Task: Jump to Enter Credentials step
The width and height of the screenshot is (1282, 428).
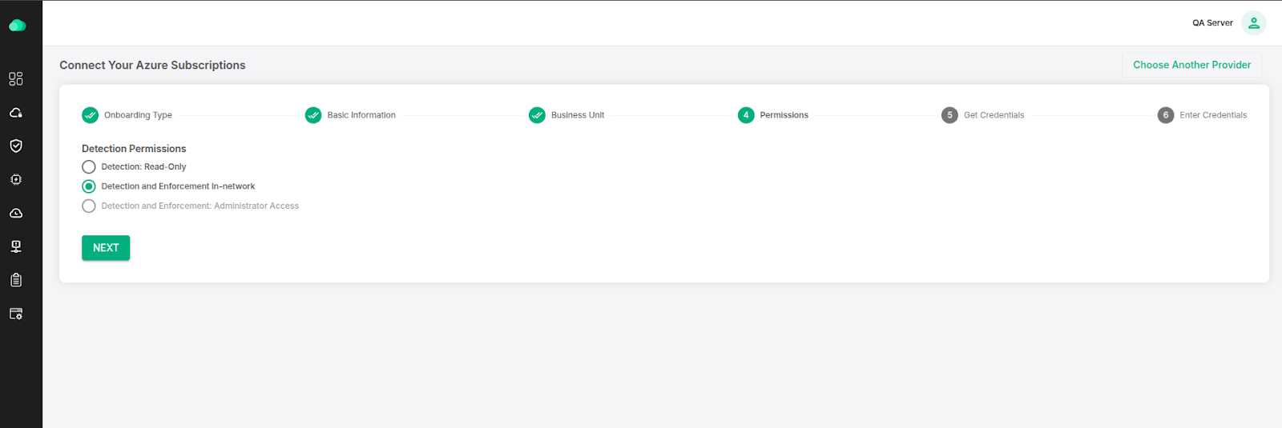Action: tap(1203, 115)
